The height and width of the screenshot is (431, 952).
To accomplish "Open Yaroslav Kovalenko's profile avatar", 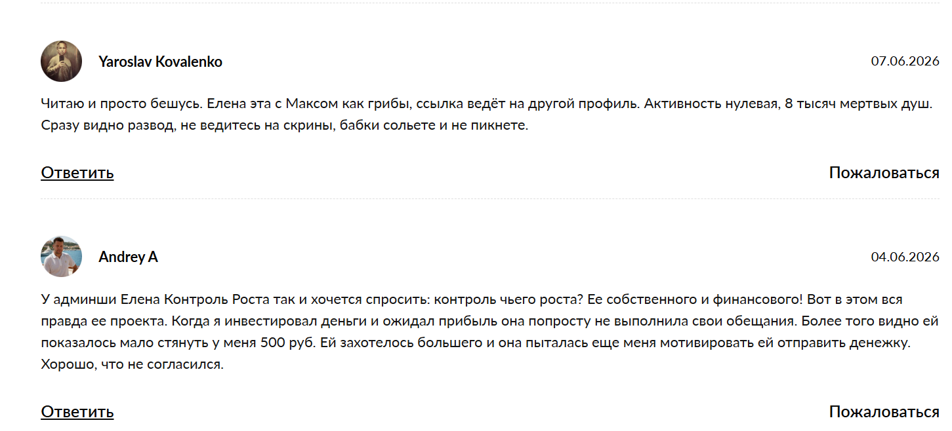I will click(61, 61).
